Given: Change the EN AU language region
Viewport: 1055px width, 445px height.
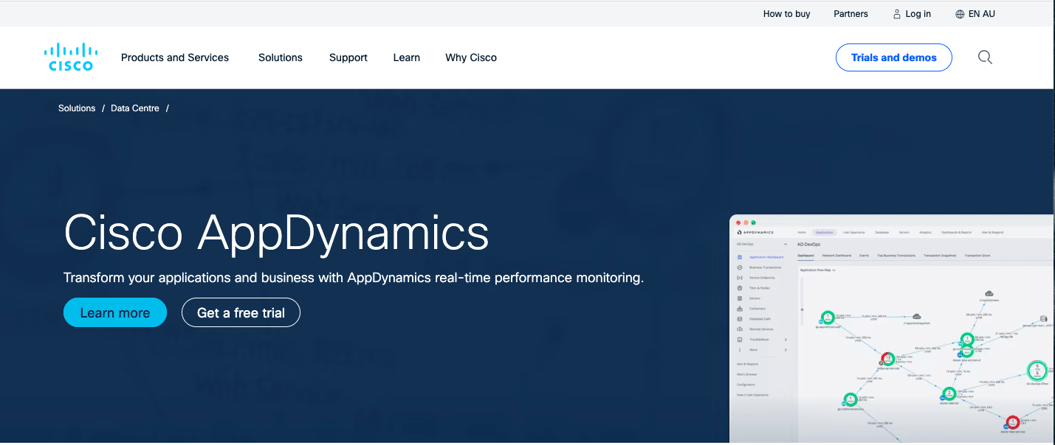Looking at the screenshot, I should pos(975,14).
